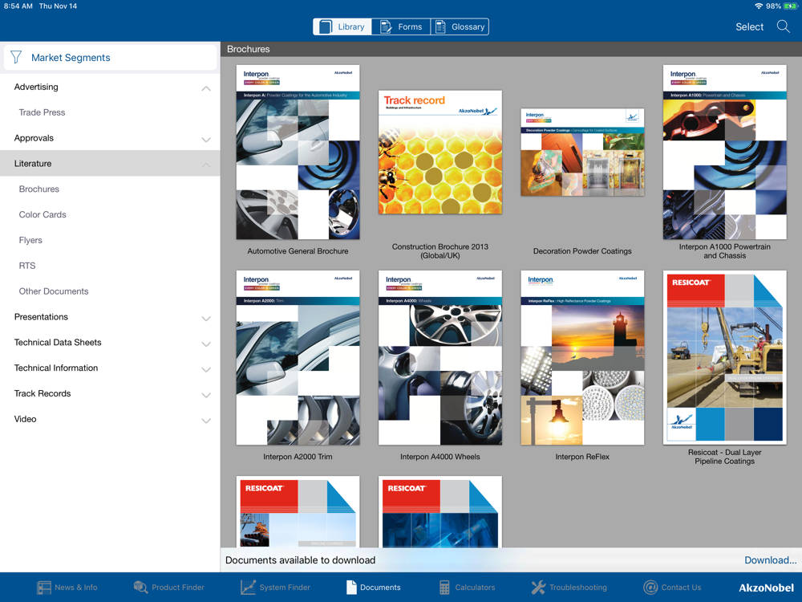Tap the battery status icon

(791, 6)
